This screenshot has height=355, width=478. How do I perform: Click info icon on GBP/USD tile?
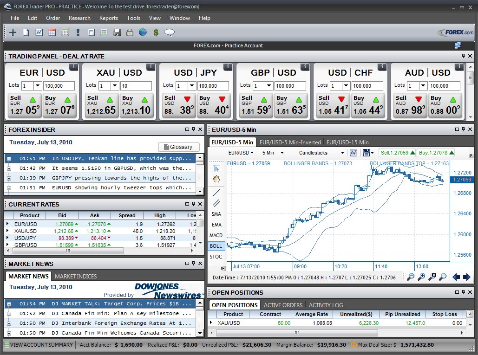(x=305, y=67)
